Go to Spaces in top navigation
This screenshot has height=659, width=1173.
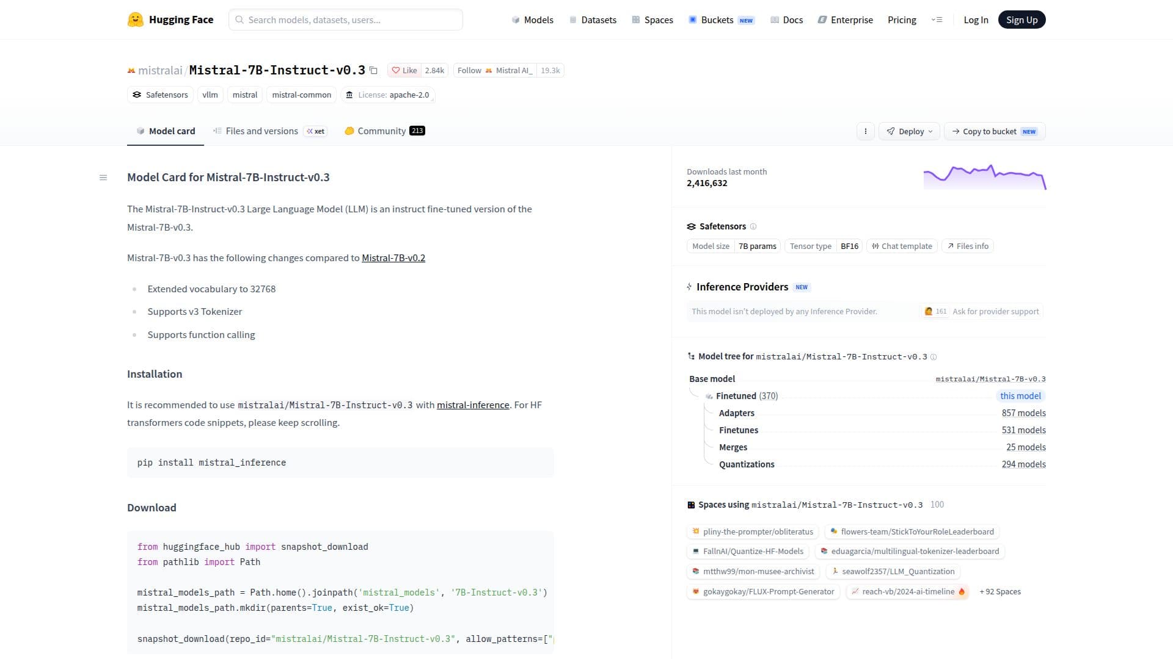[x=652, y=20]
